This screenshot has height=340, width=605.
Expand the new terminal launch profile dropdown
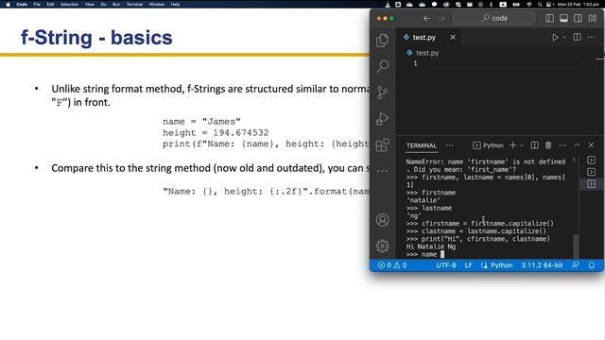click(522, 145)
